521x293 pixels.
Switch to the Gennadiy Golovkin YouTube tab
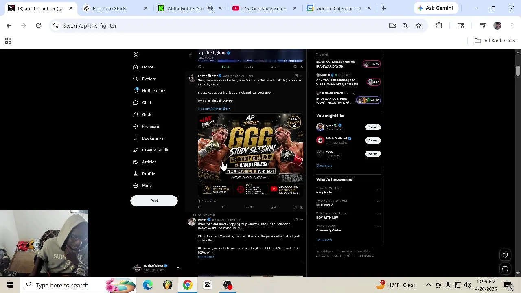pos(264,8)
